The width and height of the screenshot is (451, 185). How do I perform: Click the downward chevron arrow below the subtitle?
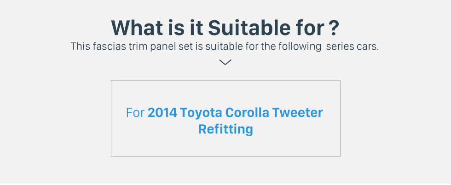click(x=225, y=62)
